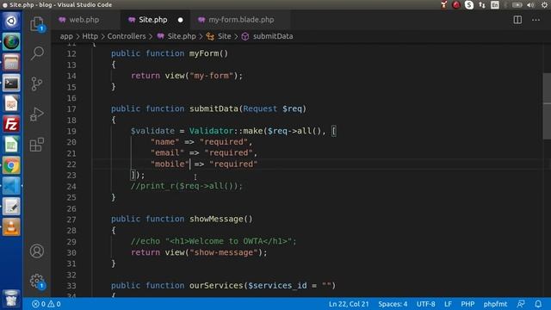Open the Run and Debug view
Screen dimensions: 551x310
coord(36,114)
